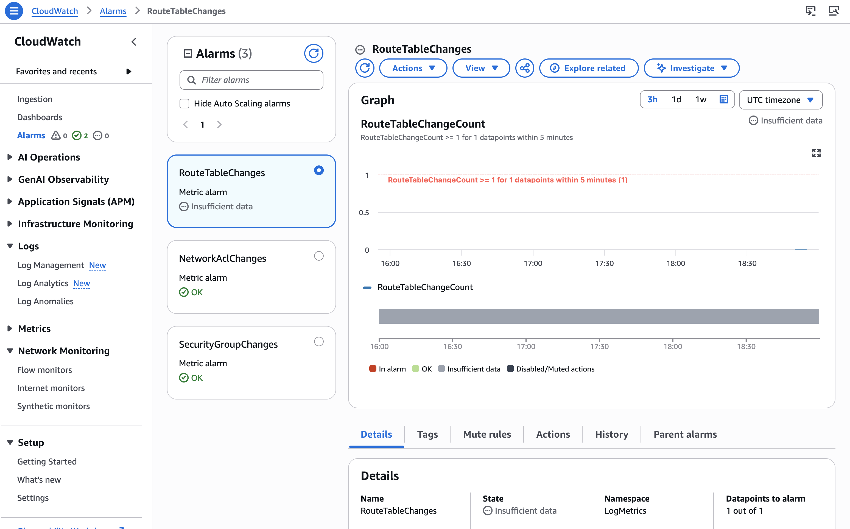
Task: Set graph range to 1d
Action: [x=676, y=100]
